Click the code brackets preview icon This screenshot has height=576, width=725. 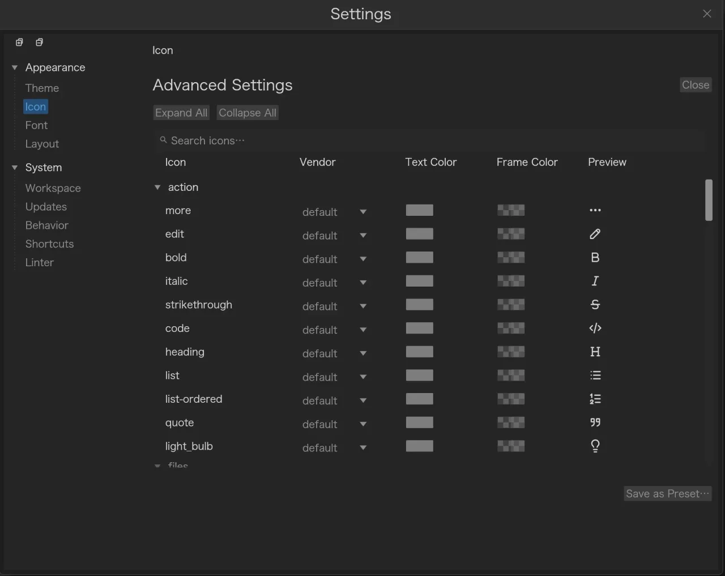[595, 328]
